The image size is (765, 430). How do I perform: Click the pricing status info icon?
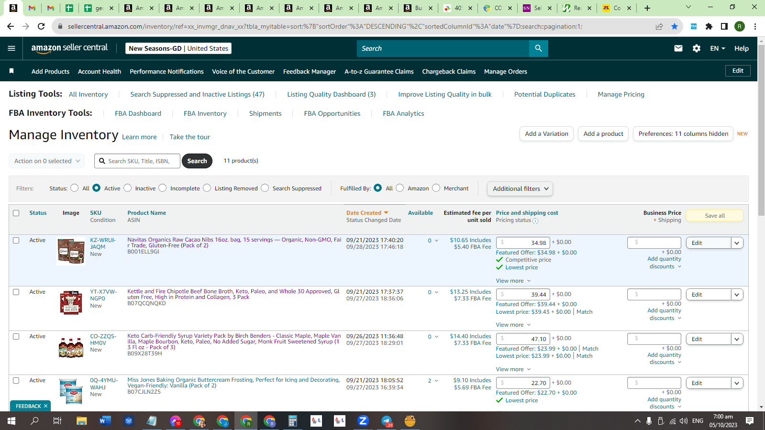[x=535, y=221]
